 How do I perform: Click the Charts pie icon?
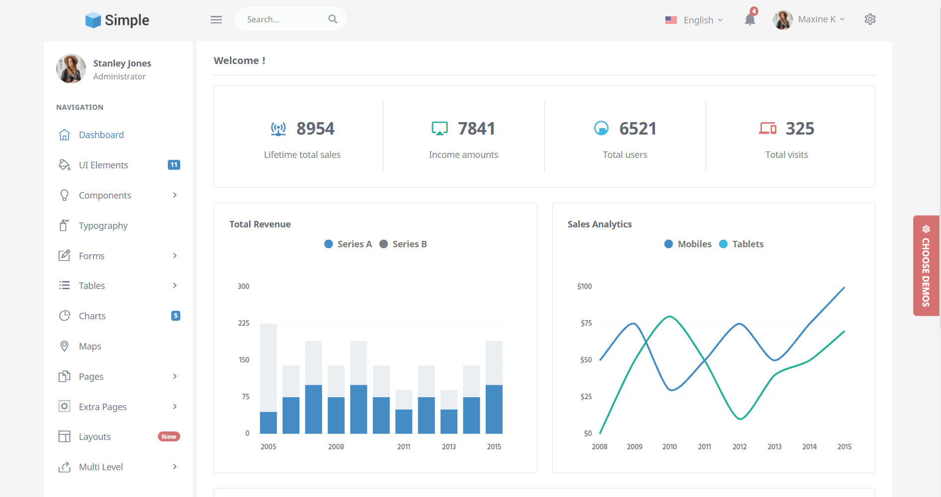65,316
